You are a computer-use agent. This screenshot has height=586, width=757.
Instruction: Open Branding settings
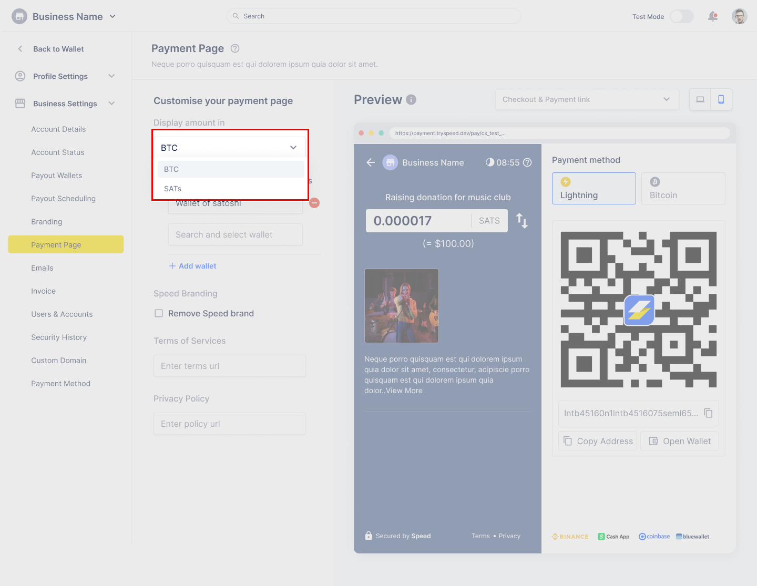click(47, 222)
